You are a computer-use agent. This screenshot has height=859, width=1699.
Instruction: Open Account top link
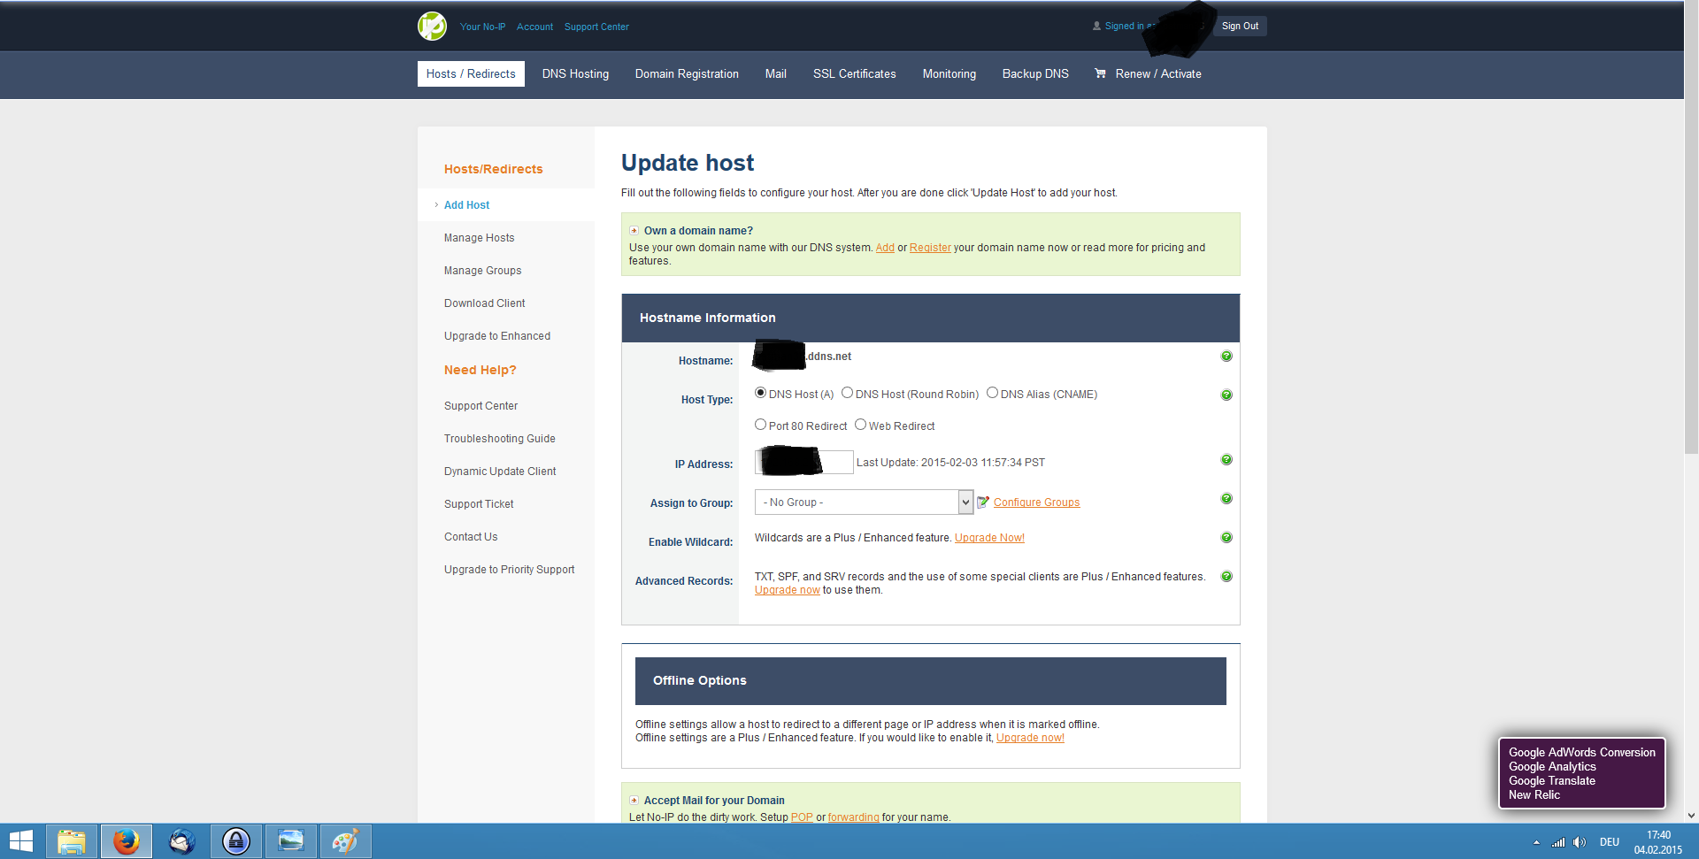534,27
